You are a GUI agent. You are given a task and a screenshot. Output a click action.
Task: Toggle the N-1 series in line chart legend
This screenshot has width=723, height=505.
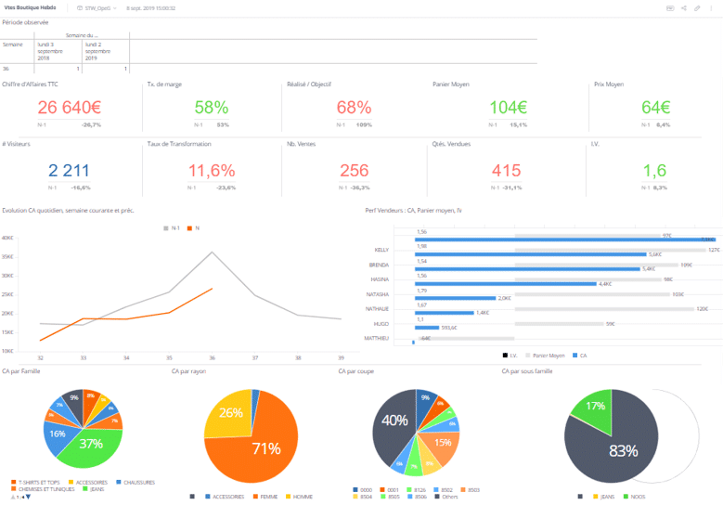171,227
